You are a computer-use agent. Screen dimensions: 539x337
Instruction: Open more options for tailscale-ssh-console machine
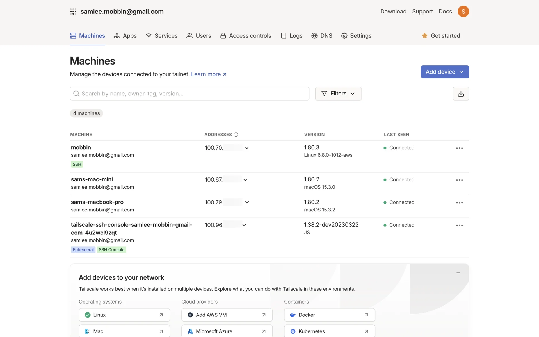point(459,225)
